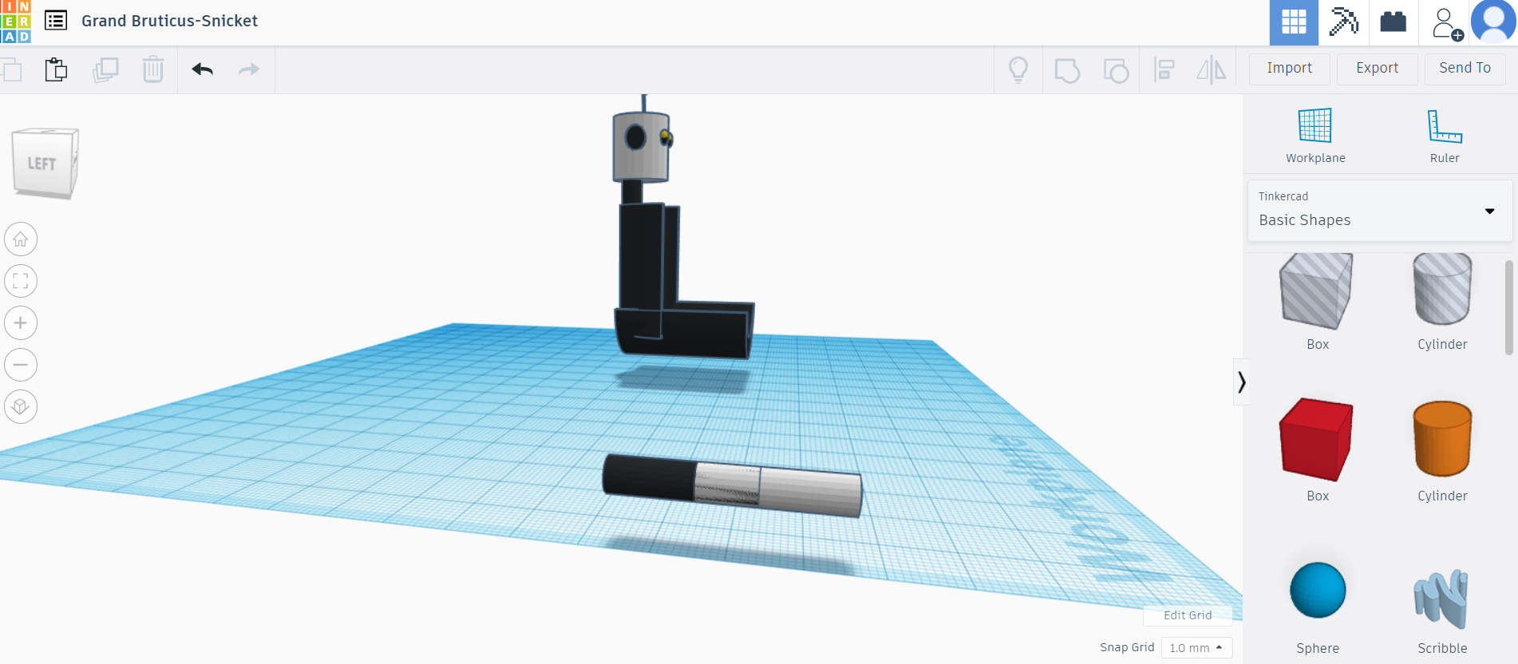The image size is (1518, 664).
Task: Click the Edit Grid button
Action: tap(1188, 615)
